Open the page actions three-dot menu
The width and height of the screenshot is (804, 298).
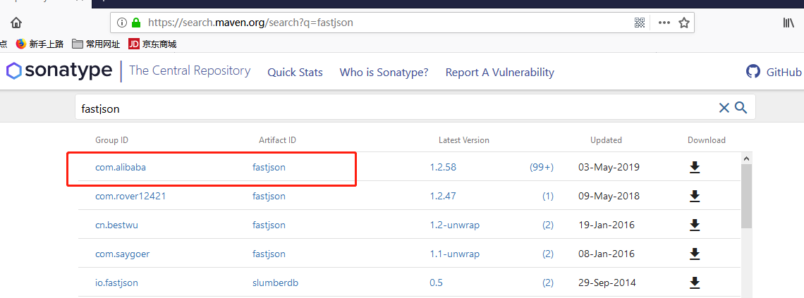click(x=664, y=23)
